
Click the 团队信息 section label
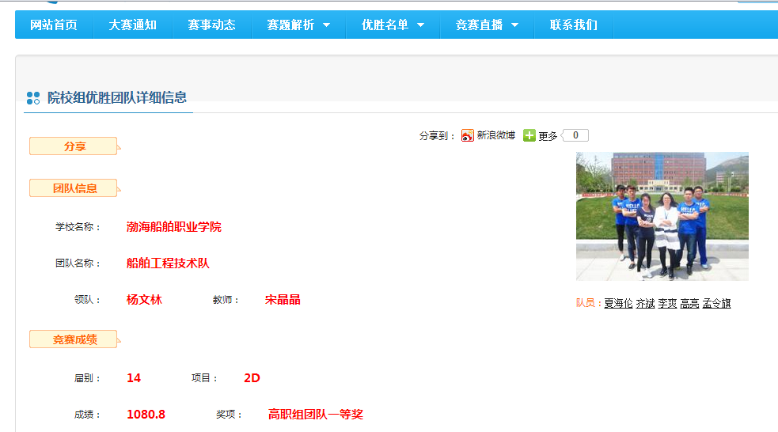pyautogui.click(x=74, y=188)
